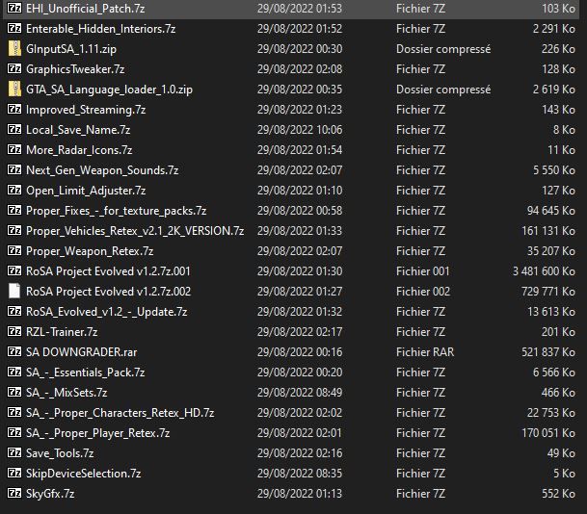
Task: Click the date 29/08/2022 10:06
Action: 300,130
